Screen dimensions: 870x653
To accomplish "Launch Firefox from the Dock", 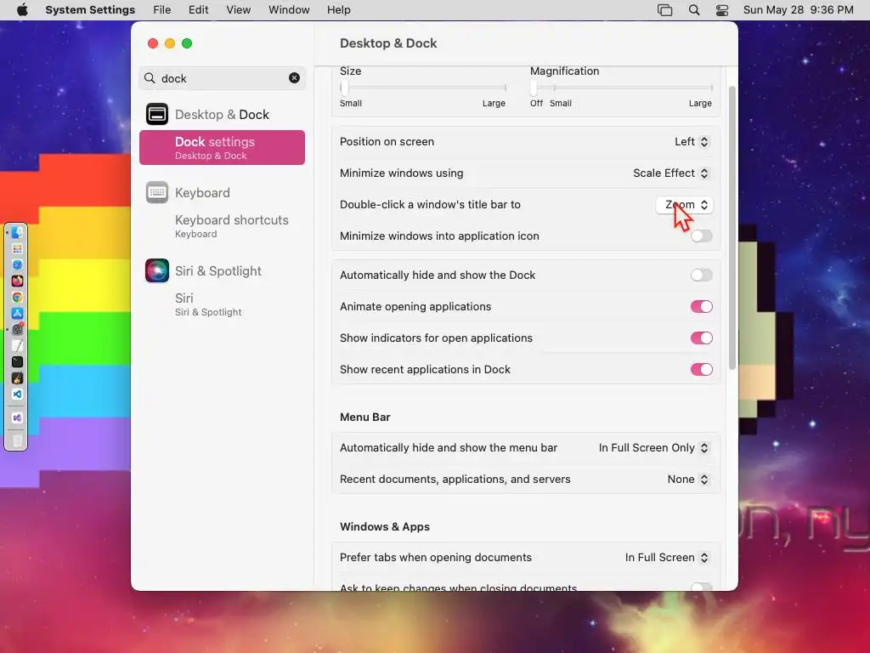I will coord(17,281).
